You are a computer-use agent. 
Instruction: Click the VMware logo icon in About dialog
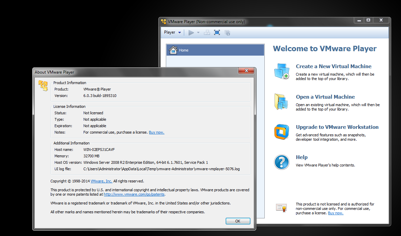click(43, 85)
